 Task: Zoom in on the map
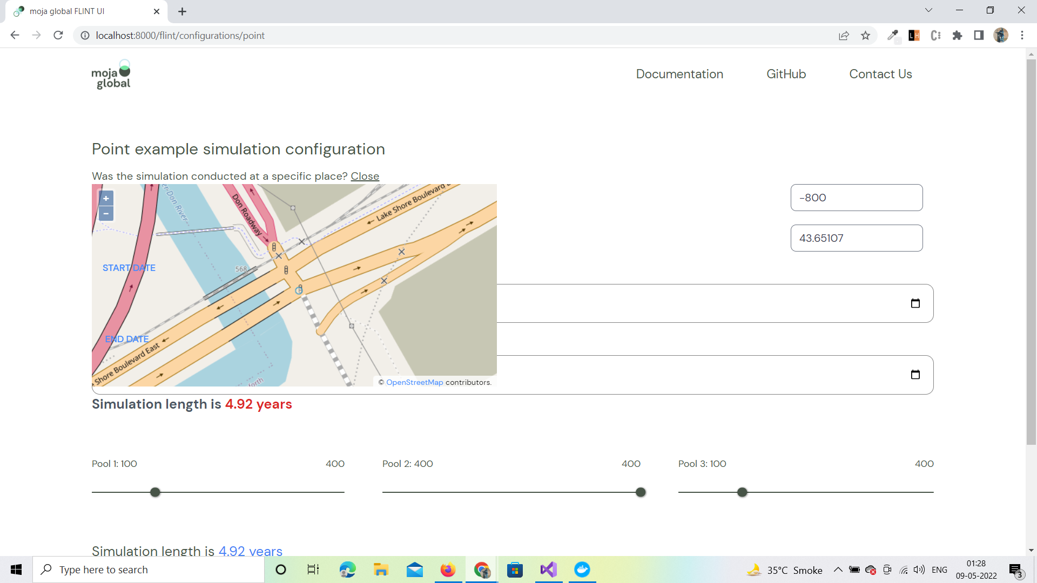(105, 198)
